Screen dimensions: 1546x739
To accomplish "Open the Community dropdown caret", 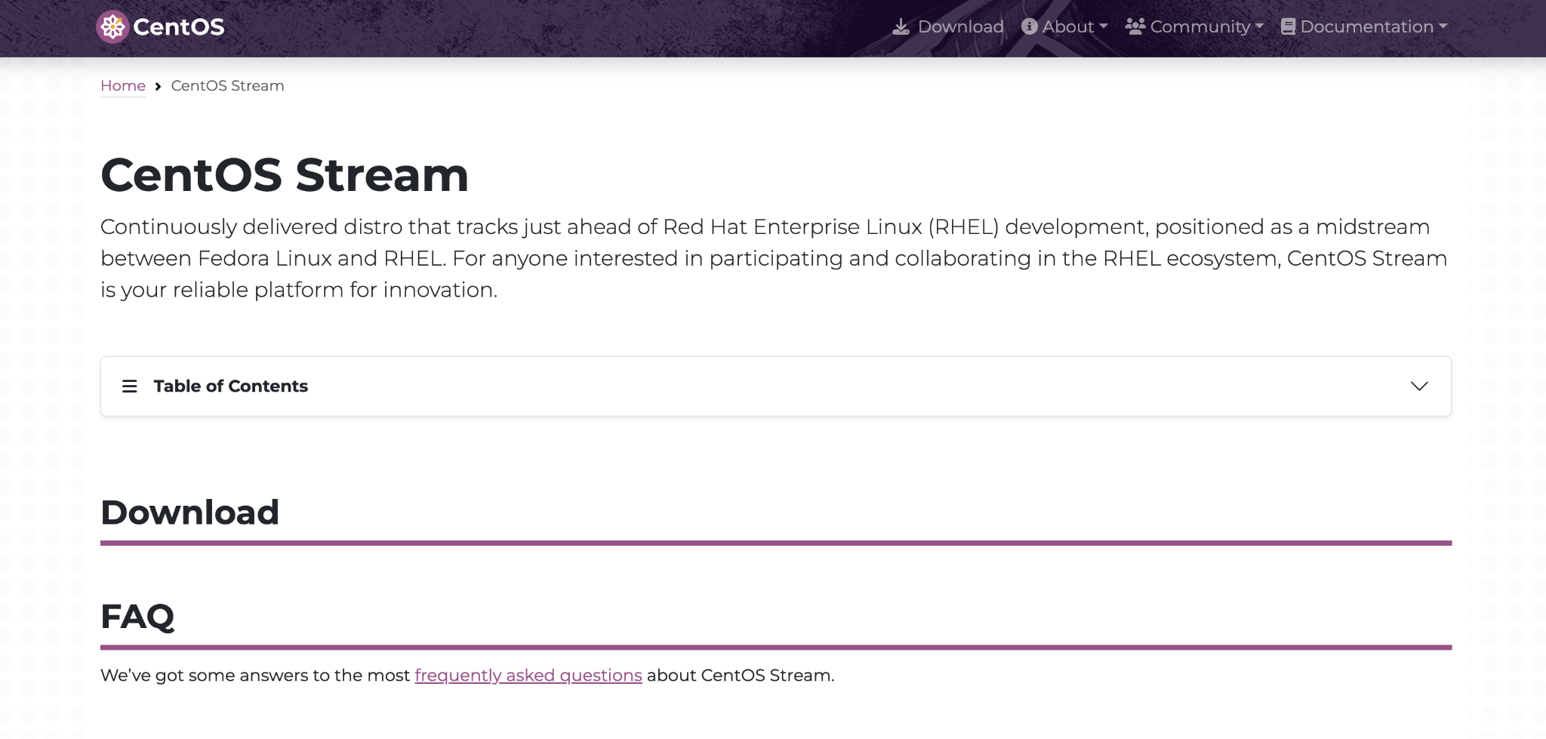I will (x=1259, y=26).
